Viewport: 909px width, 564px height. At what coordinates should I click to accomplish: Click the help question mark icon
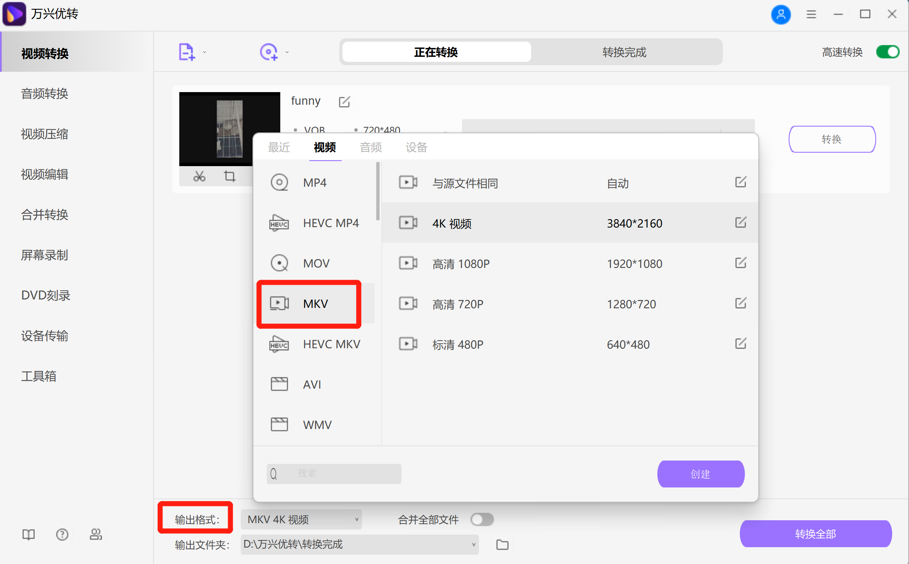[62, 534]
